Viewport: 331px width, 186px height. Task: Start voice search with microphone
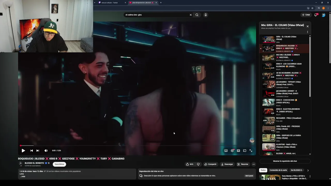pos(206,15)
